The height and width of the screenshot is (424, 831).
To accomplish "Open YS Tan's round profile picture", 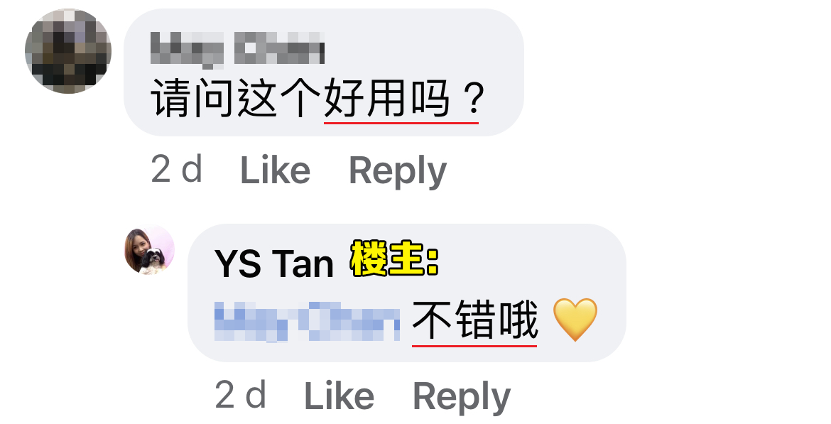I will pos(149,249).
